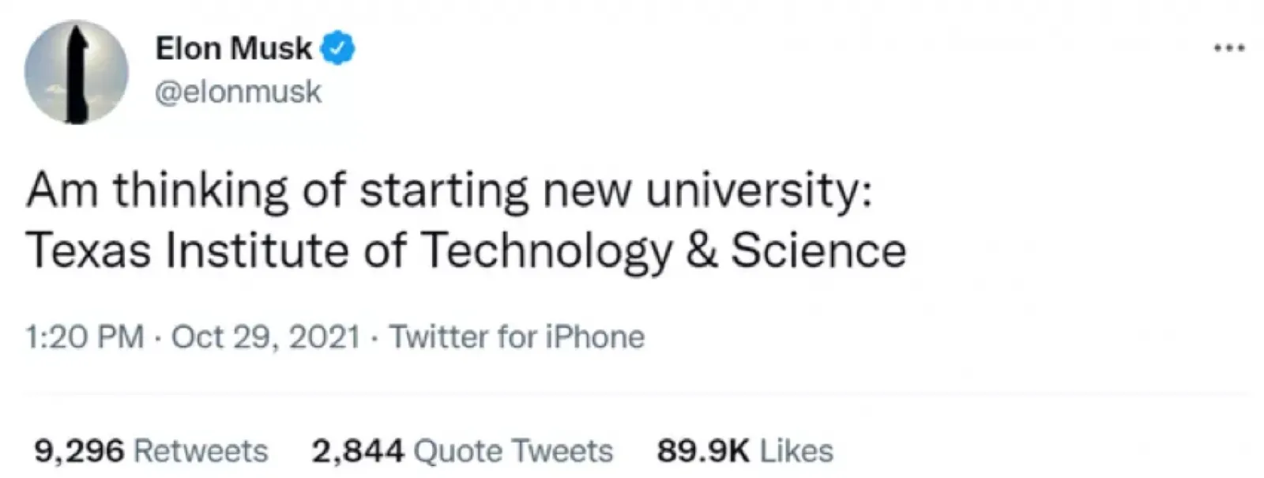The height and width of the screenshot is (478, 1264).
Task: Click the 2,844 quote count number
Action: click(x=358, y=451)
